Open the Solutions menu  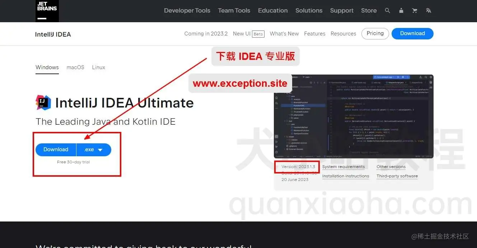tap(309, 10)
